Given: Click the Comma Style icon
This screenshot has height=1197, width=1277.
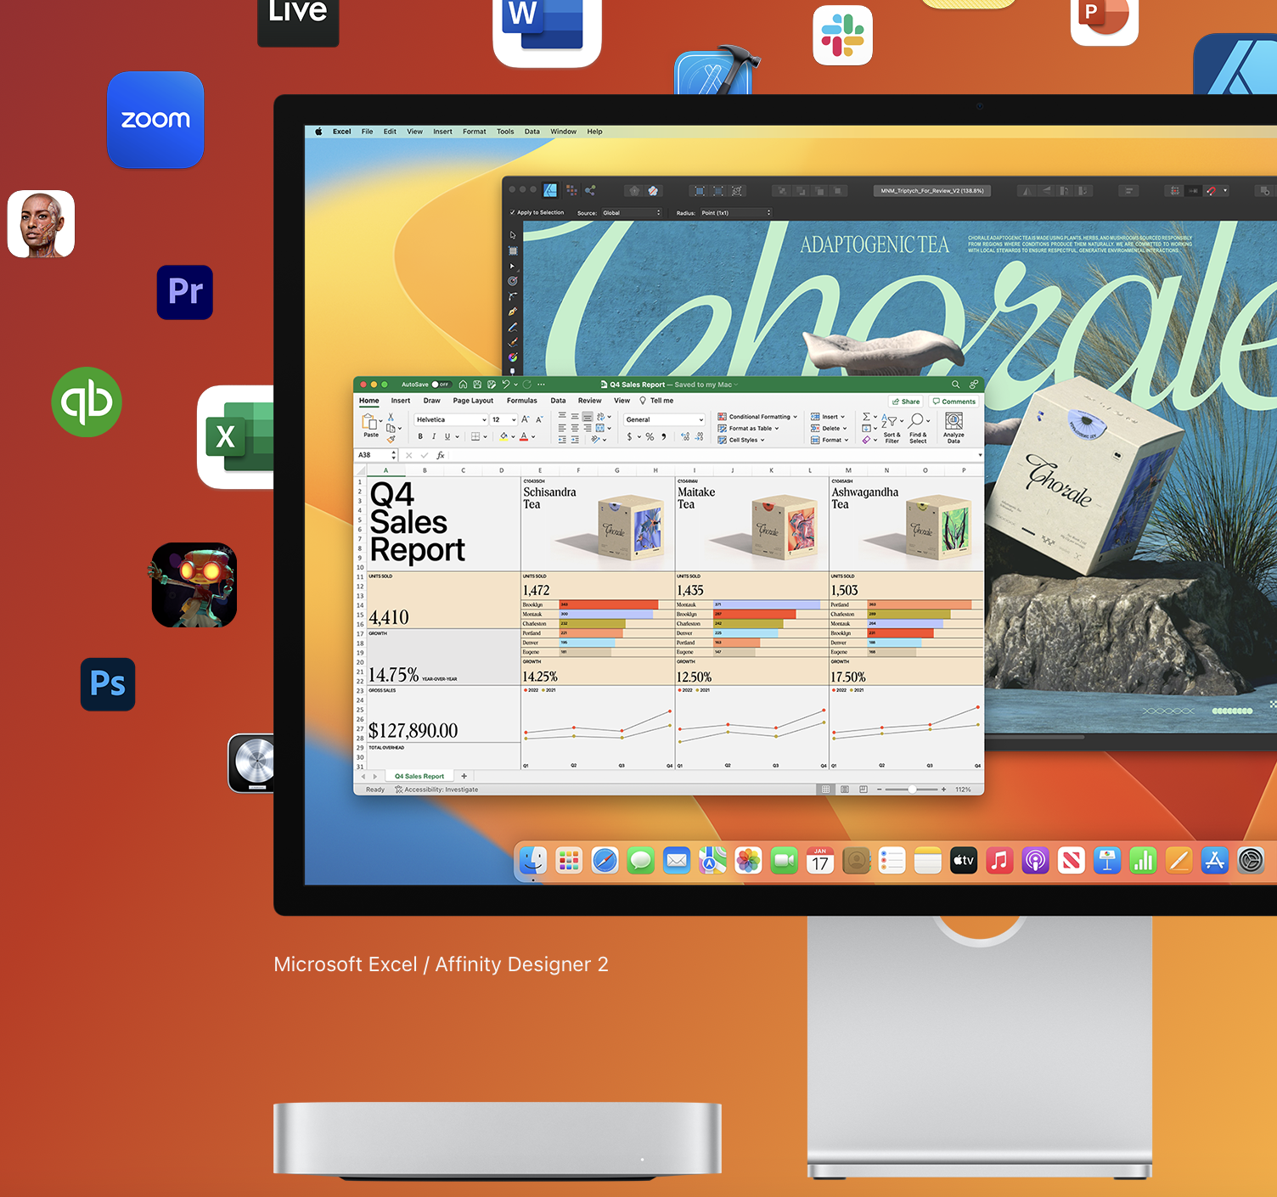Looking at the screenshot, I should pyautogui.click(x=663, y=436).
